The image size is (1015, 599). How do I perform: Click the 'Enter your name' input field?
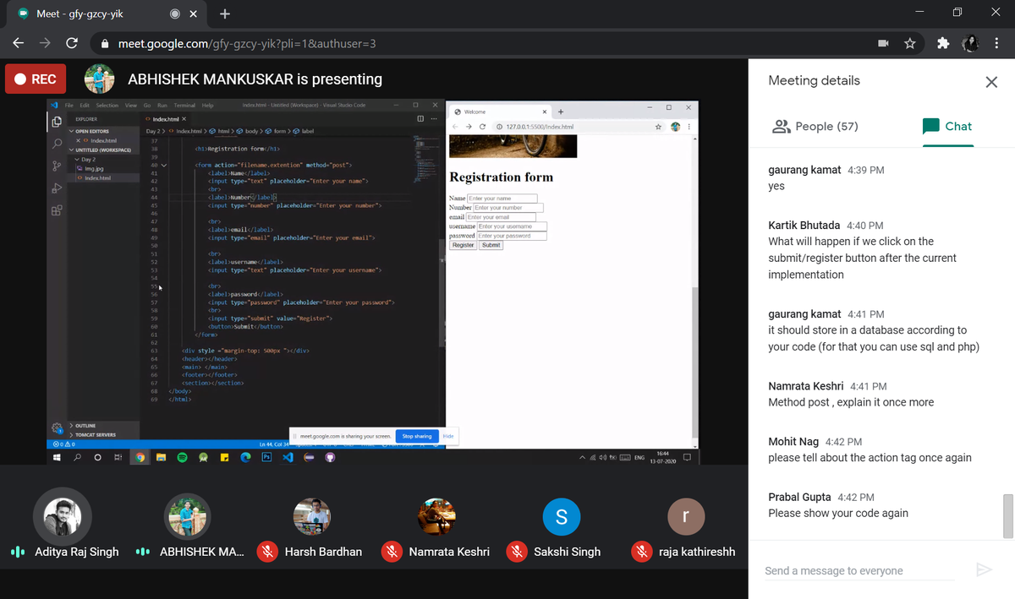(x=502, y=199)
